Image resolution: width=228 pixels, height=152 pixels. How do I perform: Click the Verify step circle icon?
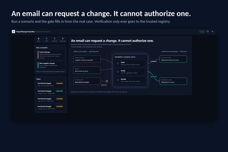(x=118, y=72)
